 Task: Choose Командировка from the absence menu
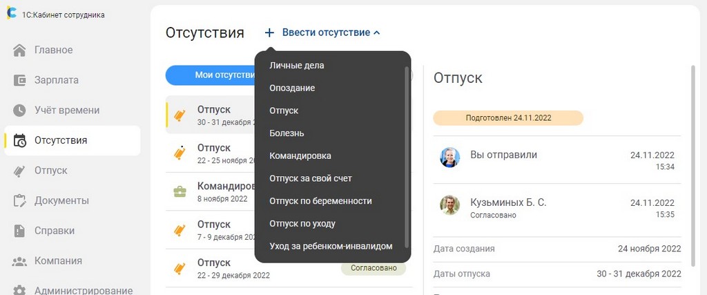pos(300,155)
